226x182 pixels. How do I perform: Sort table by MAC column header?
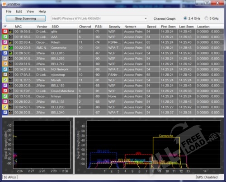coord(19,27)
